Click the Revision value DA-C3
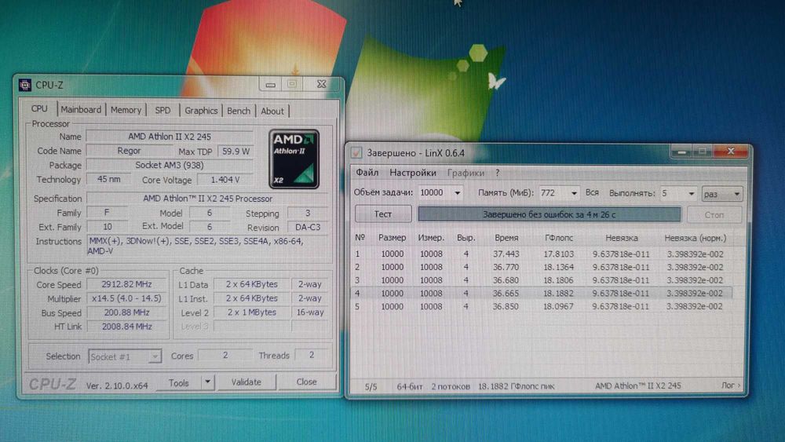The height and width of the screenshot is (442, 785). click(x=308, y=227)
